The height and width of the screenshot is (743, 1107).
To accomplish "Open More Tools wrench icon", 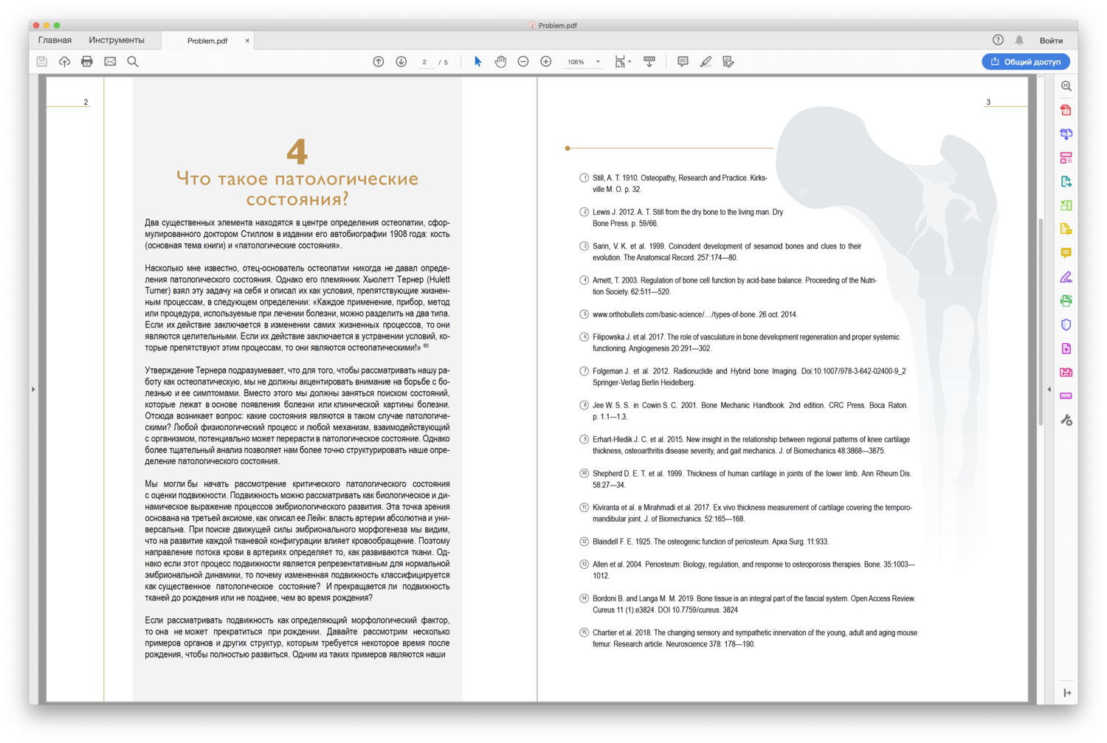I will pos(1066,421).
